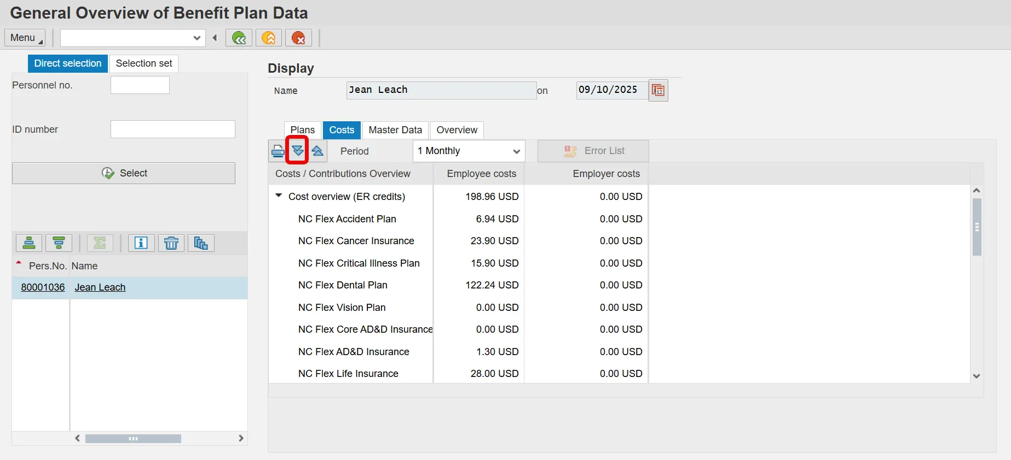Click the trash delete icon in employee list
The image size is (1011, 460).
tap(171, 243)
